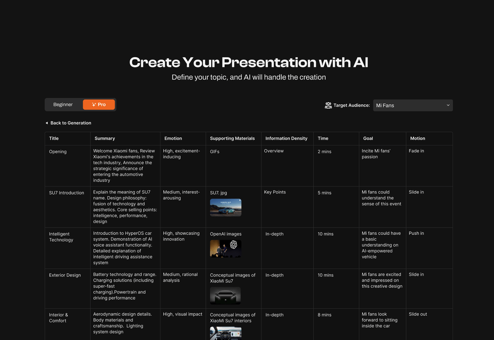Viewport: 494px width, 340px height.
Task: Click goal about AI-empowered vehicle
Action: point(381,245)
